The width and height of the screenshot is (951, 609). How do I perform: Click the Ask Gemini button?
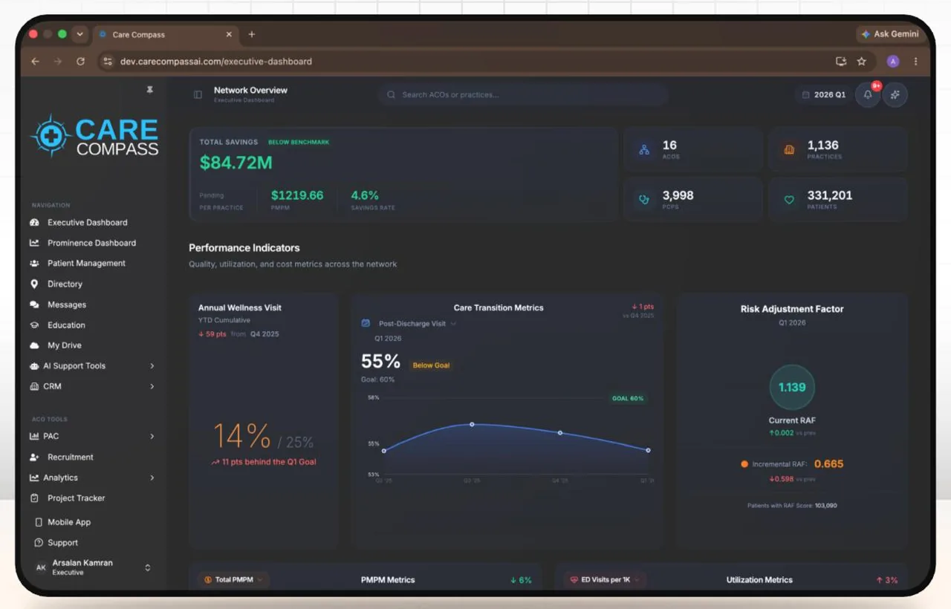(x=889, y=34)
